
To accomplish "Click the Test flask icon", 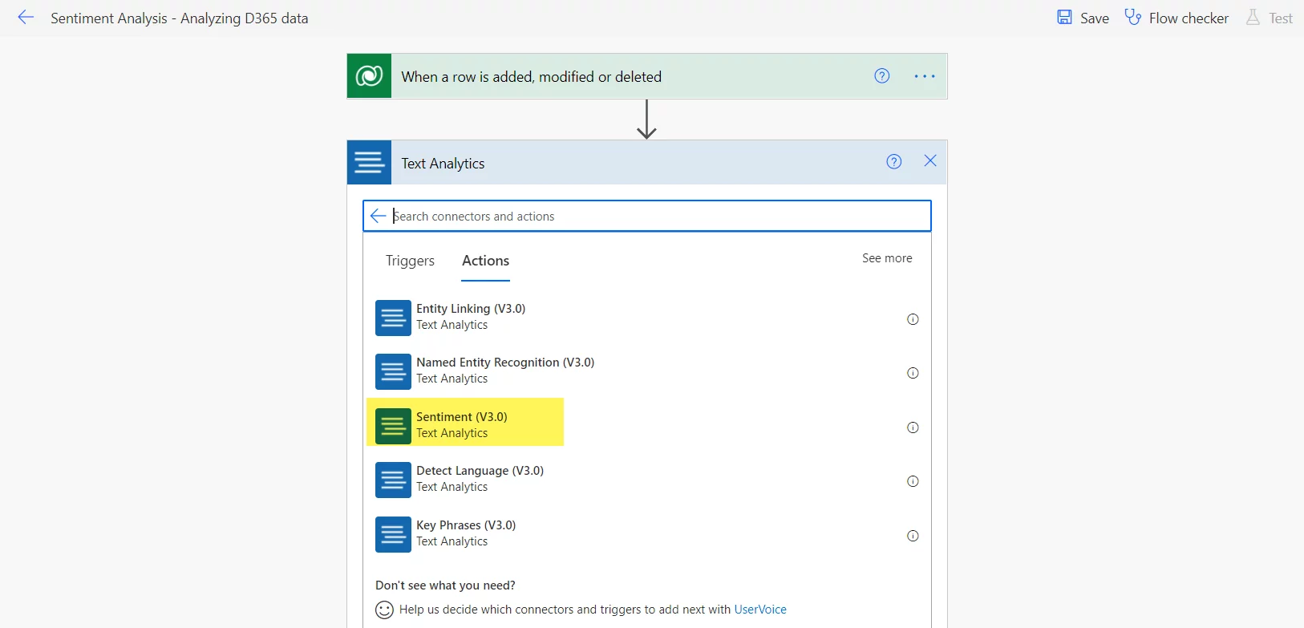I will click(1253, 18).
